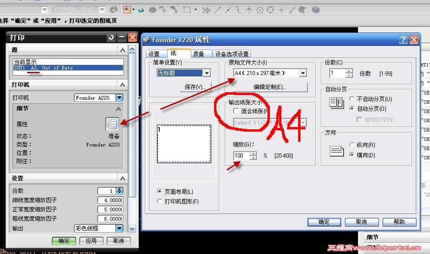Enable intersection snap icon
This screenshot has width=430, height=254.
point(249,10)
